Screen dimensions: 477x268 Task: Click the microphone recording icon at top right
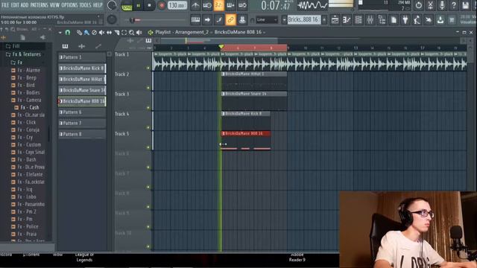point(442,5)
